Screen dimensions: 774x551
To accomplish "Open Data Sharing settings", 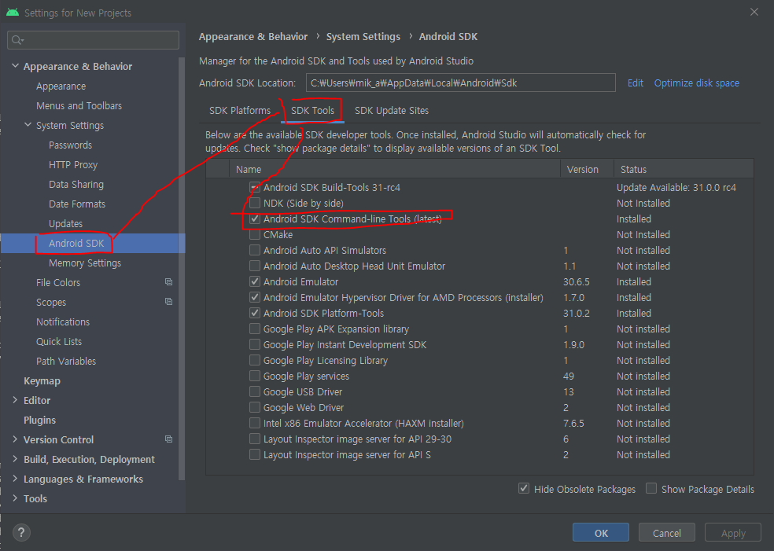I will 76,185.
